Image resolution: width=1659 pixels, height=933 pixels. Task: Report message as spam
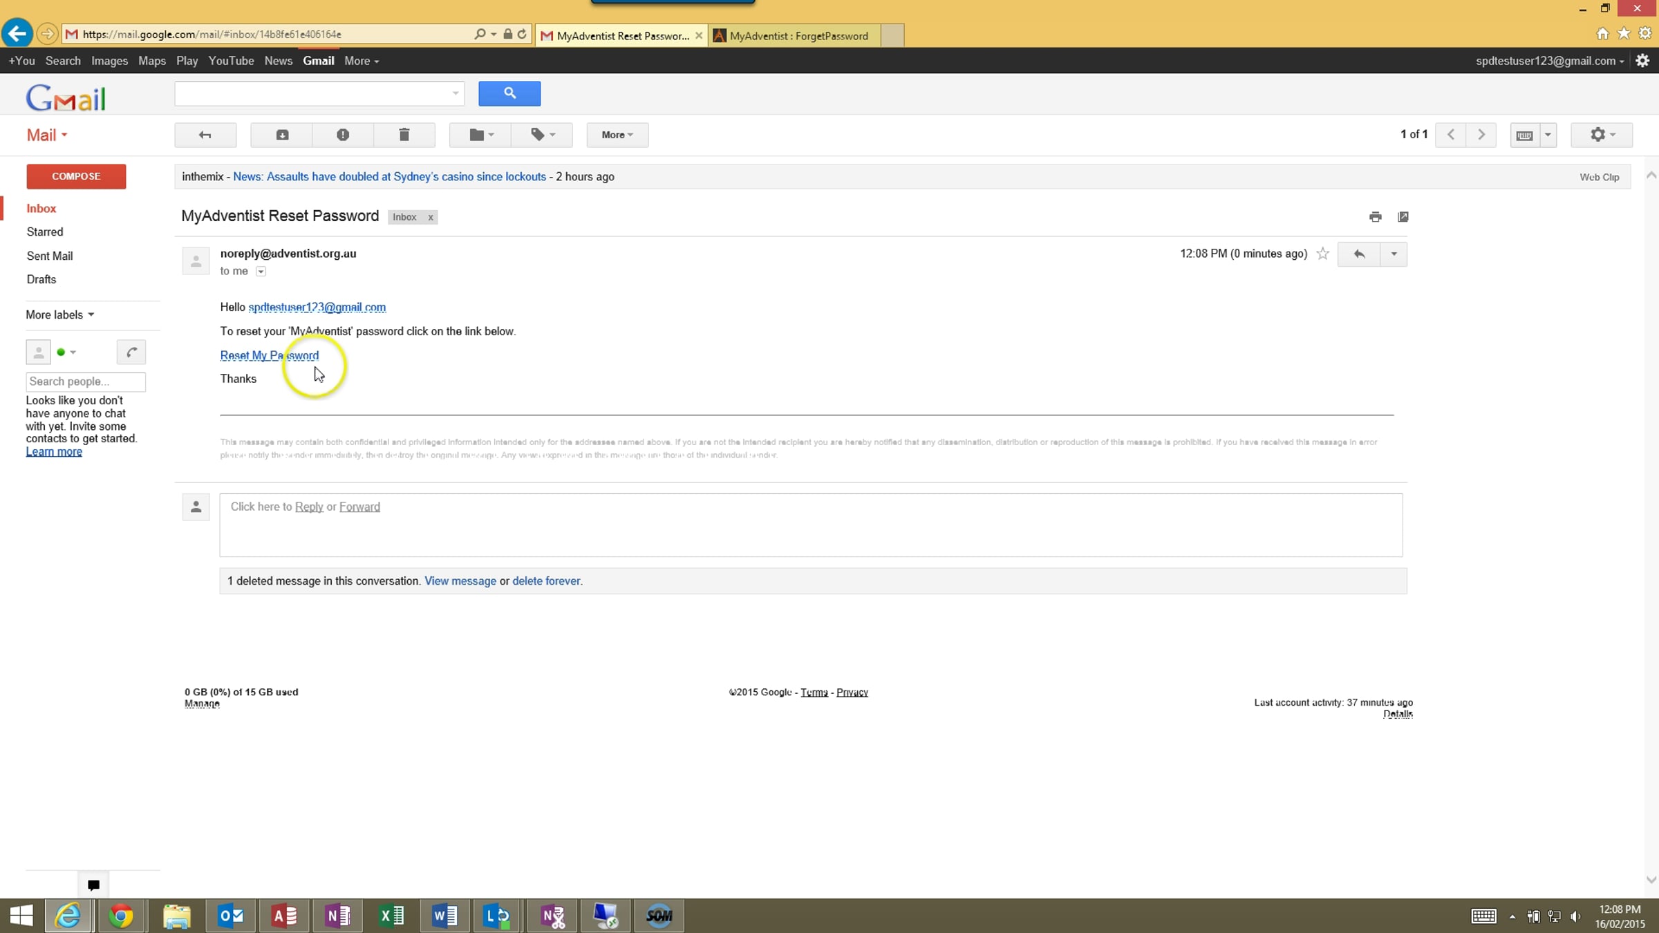pyautogui.click(x=343, y=135)
